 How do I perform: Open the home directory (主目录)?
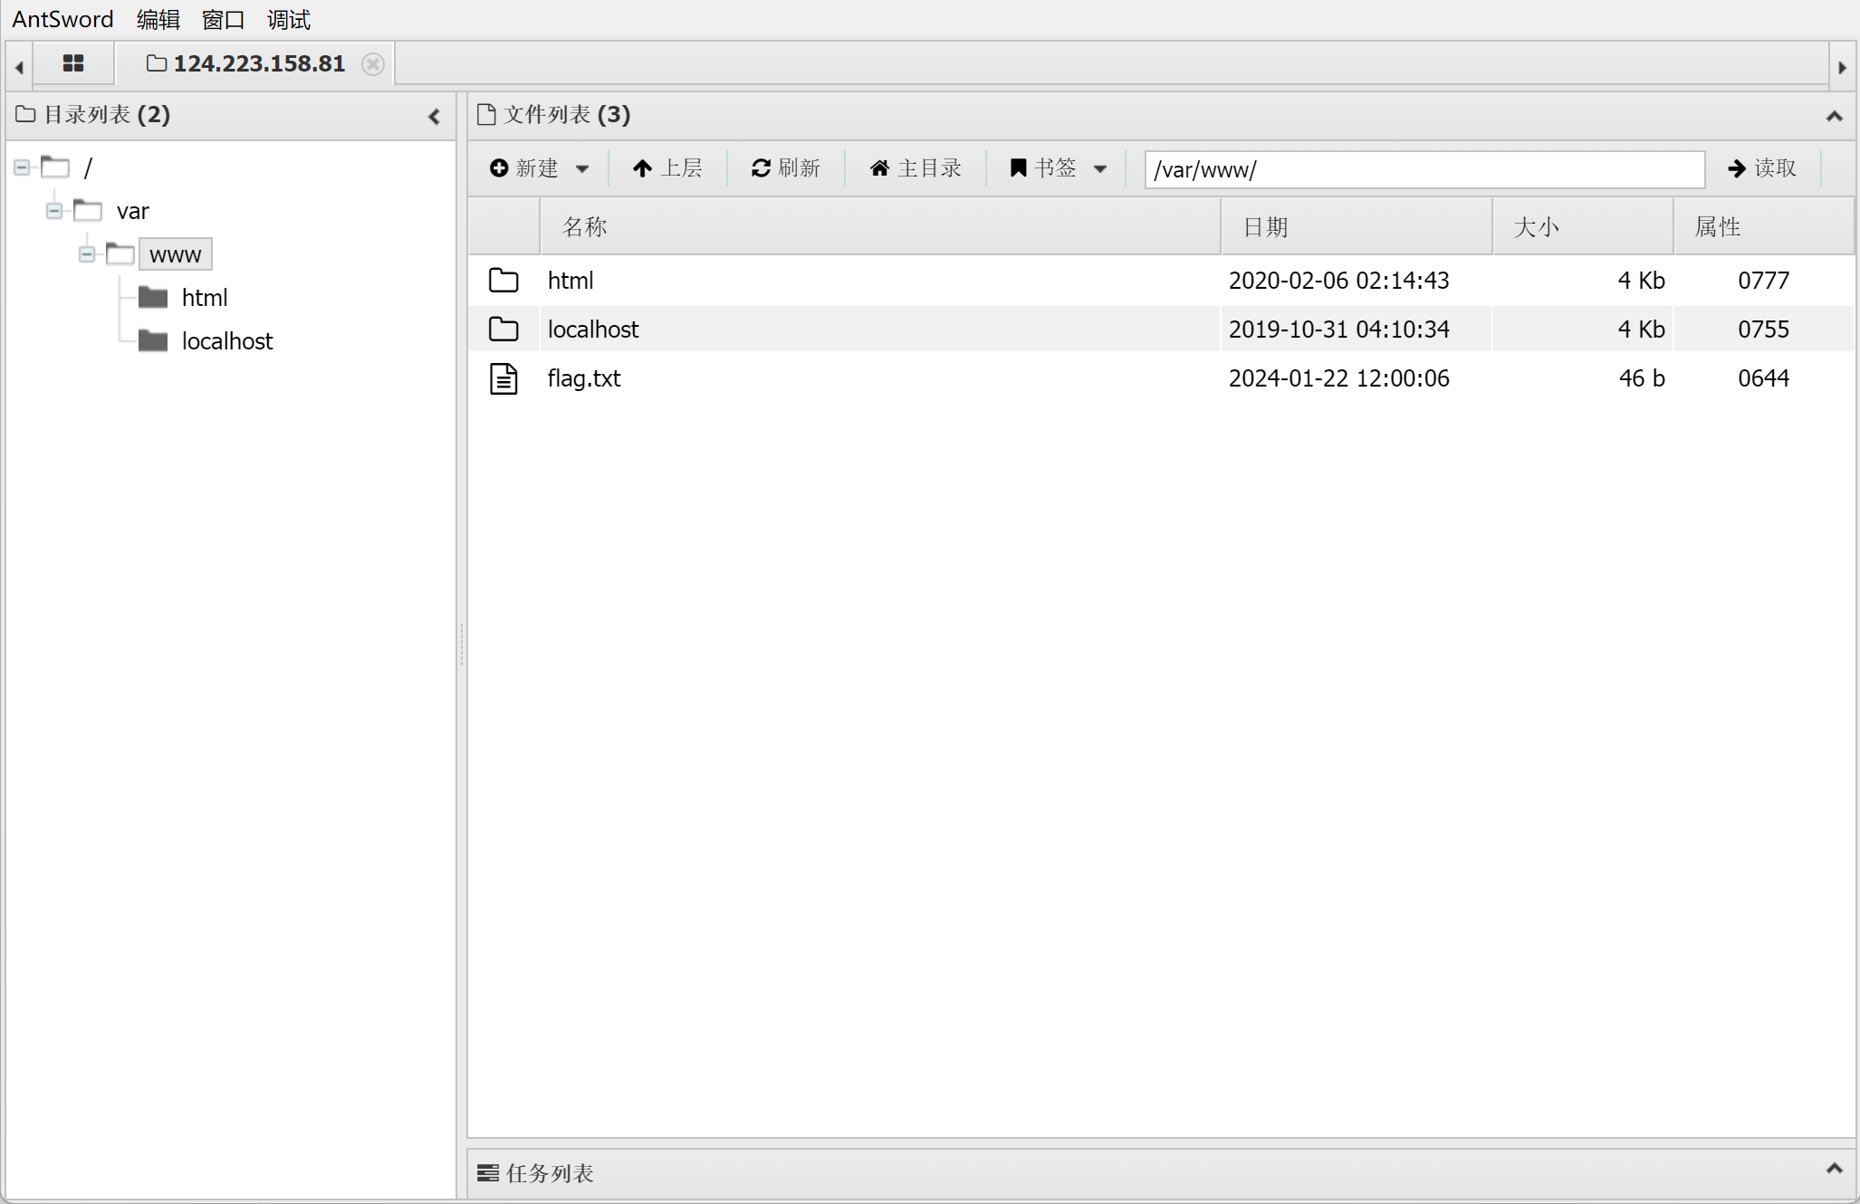point(916,168)
